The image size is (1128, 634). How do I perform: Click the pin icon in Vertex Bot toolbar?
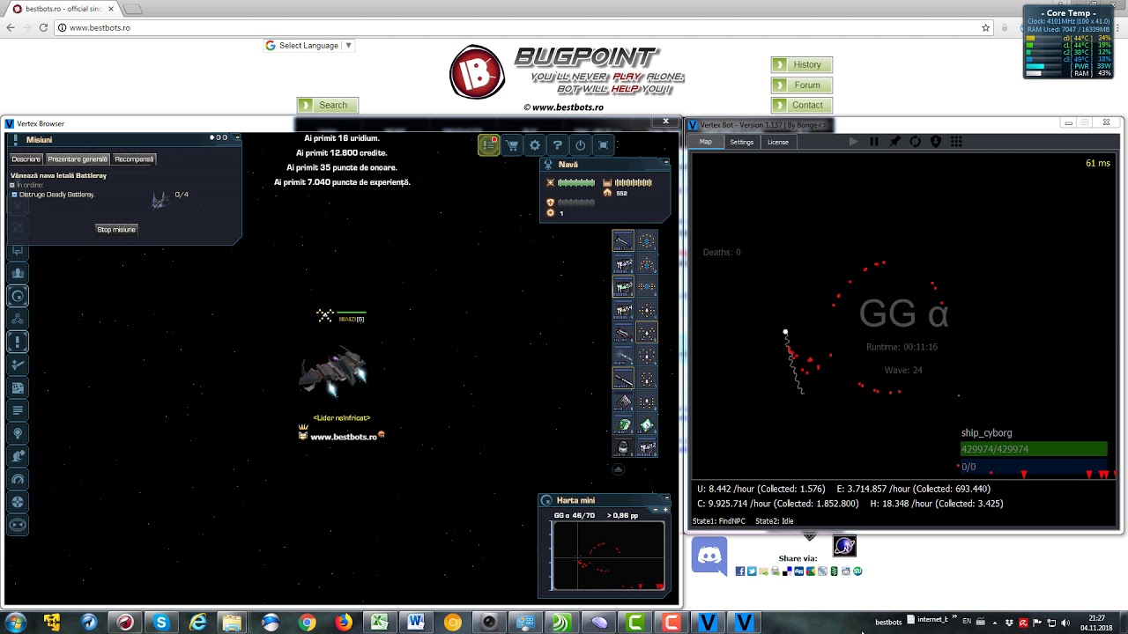tap(894, 142)
